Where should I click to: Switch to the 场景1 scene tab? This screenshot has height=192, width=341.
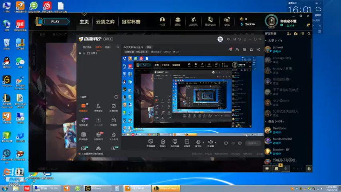[108, 47]
